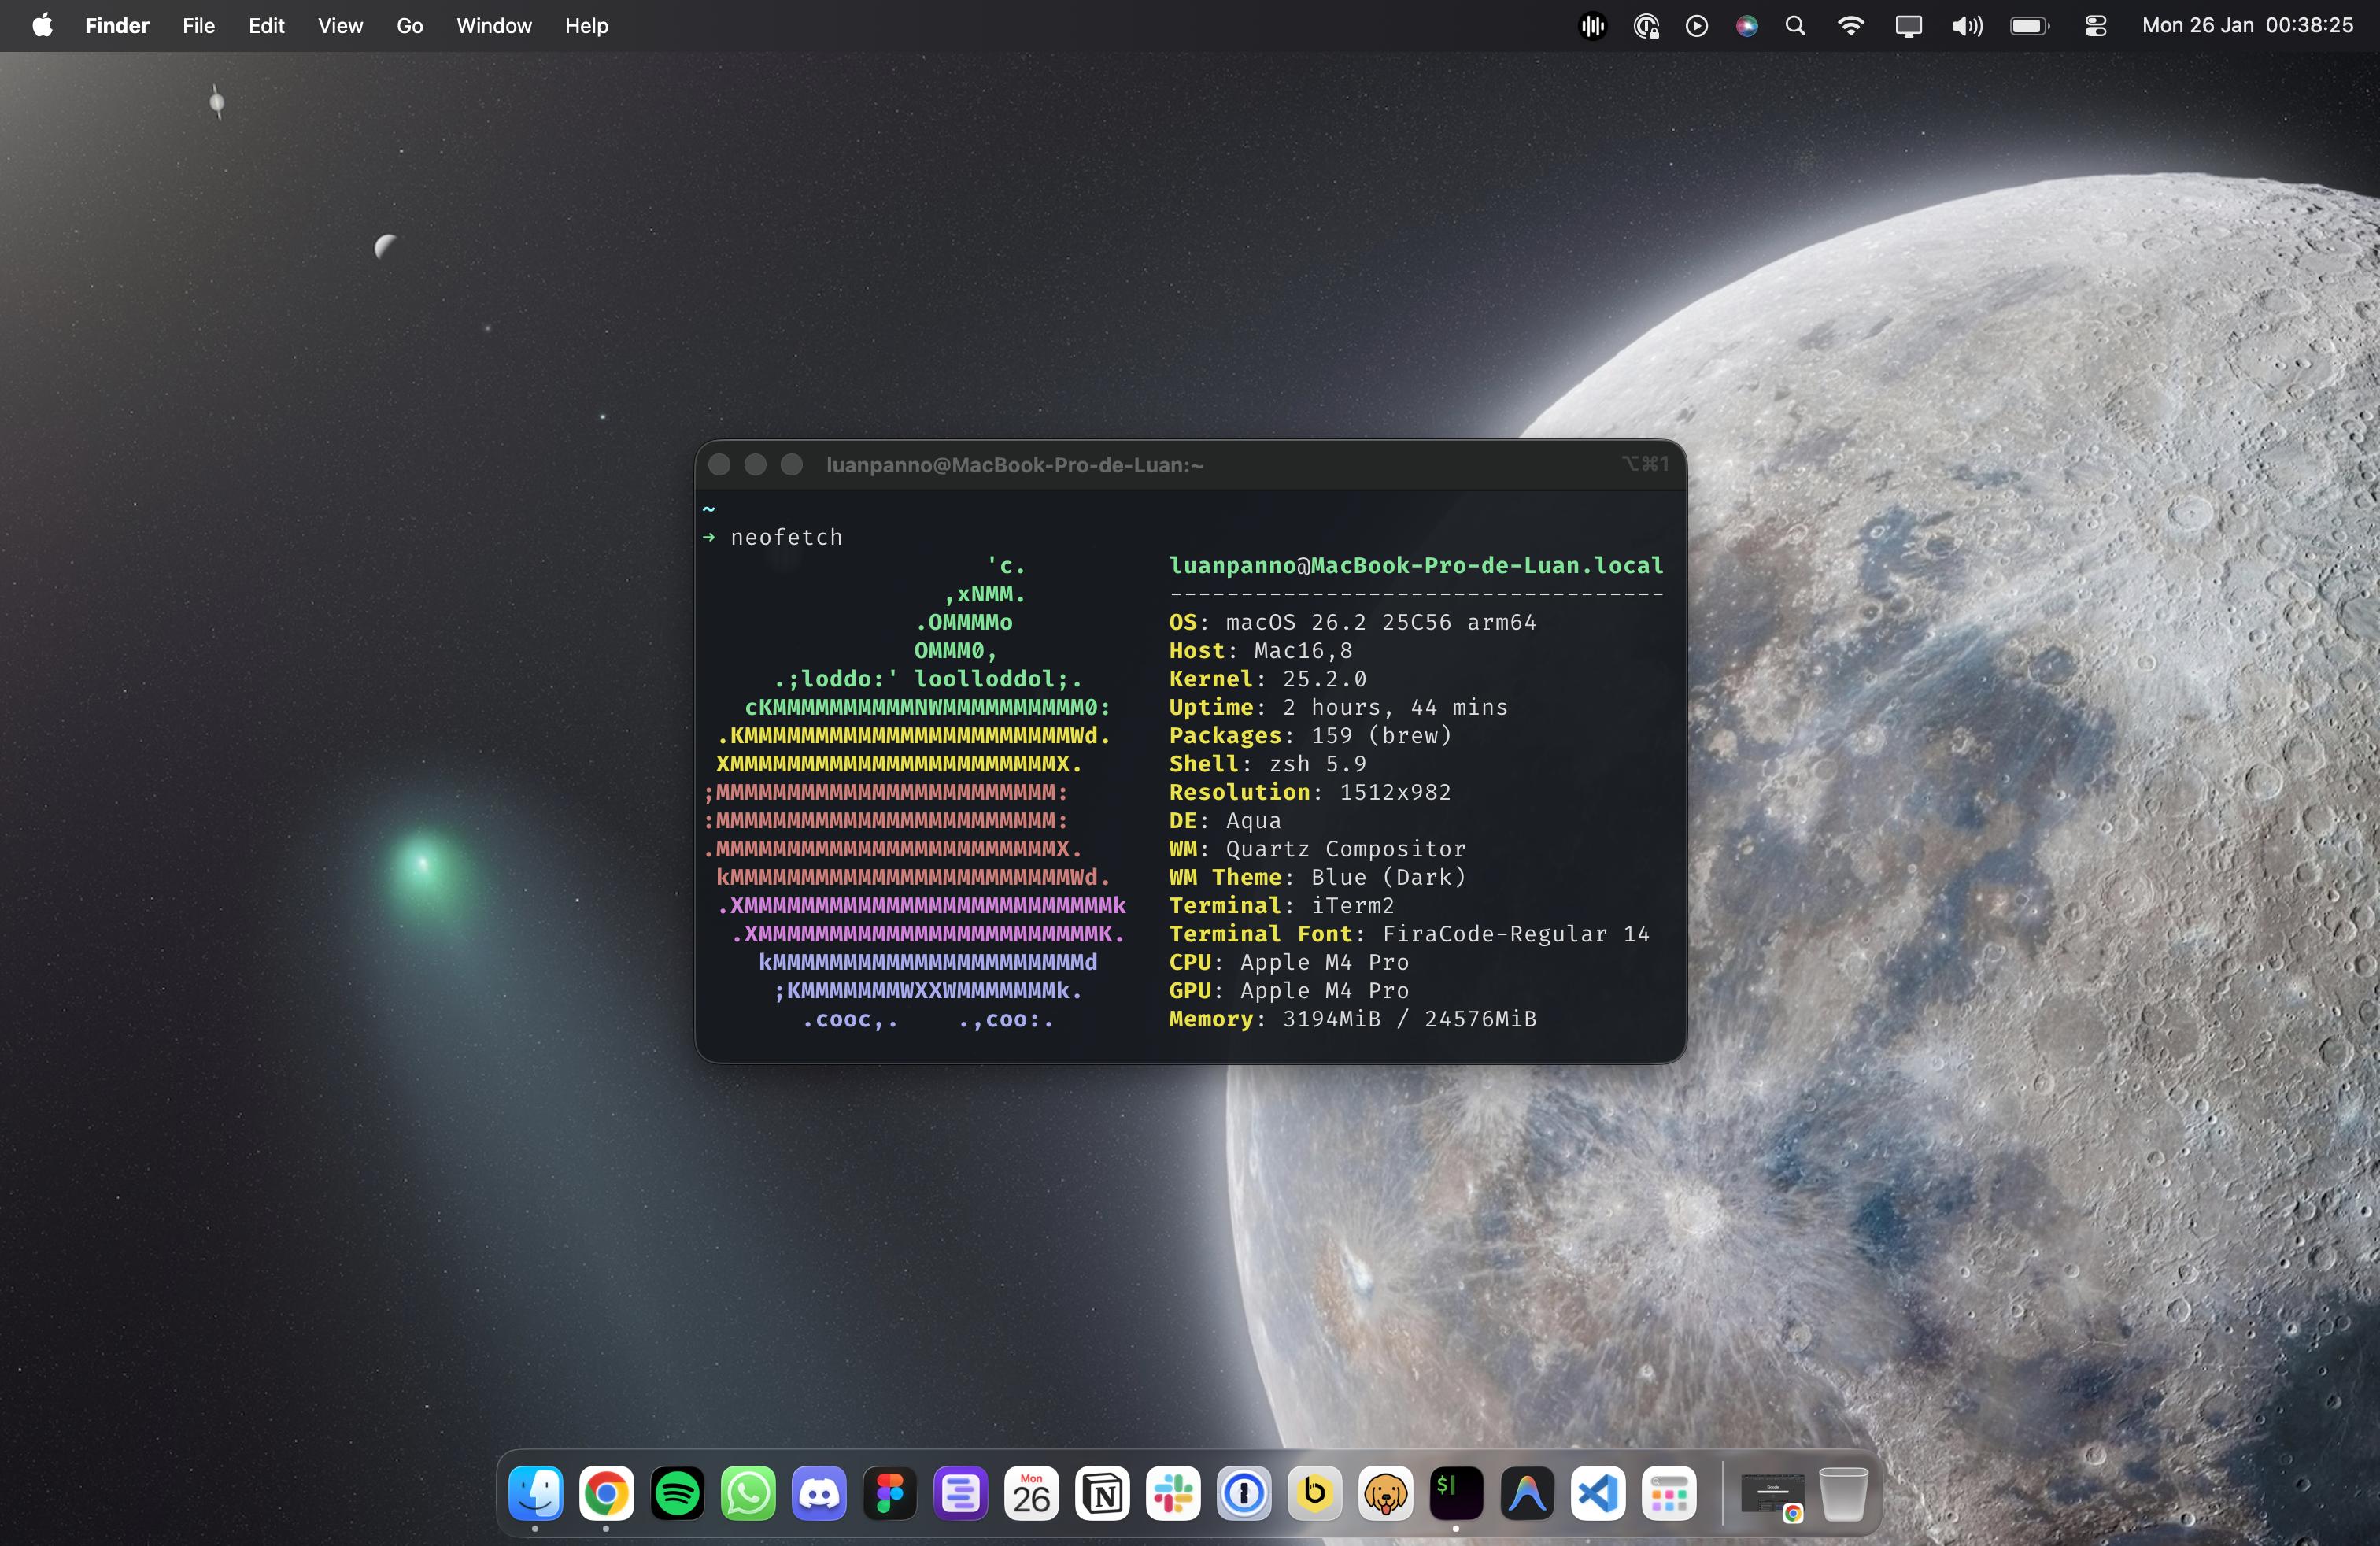2380x1546 pixels.
Task: Click the date and time clock
Action: point(2247,26)
